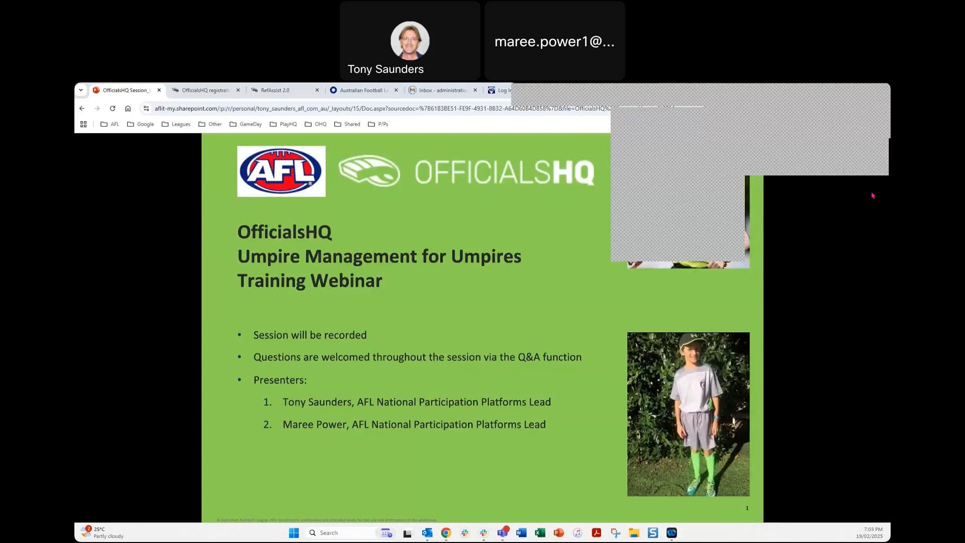The image size is (965, 543).
Task: Launch Excel from the taskbar
Action: (540, 533)
